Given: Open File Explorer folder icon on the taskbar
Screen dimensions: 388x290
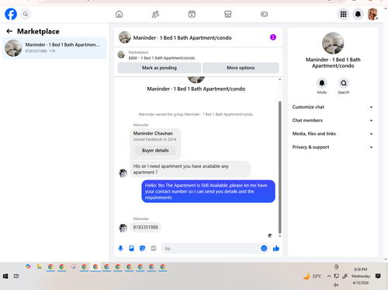Looking at the screenshot, I should (40, 267).
